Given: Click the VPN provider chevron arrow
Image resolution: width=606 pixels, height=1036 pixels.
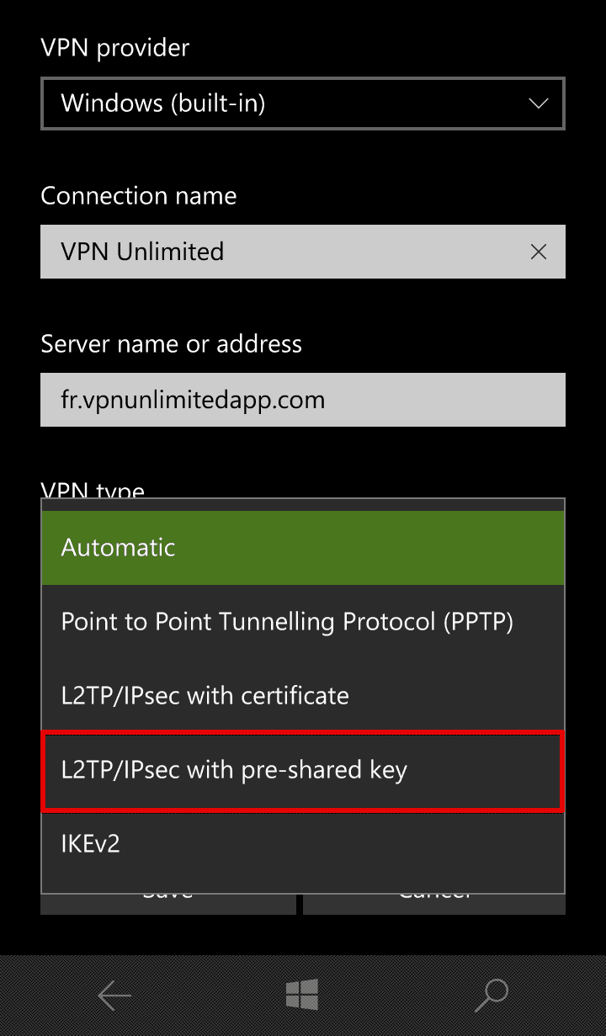Looking at the screenshot, I should (538, 104).
